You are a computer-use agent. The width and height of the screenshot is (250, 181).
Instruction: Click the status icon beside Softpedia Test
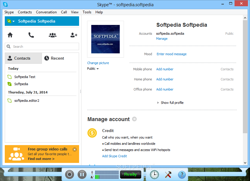pos(10,77)
